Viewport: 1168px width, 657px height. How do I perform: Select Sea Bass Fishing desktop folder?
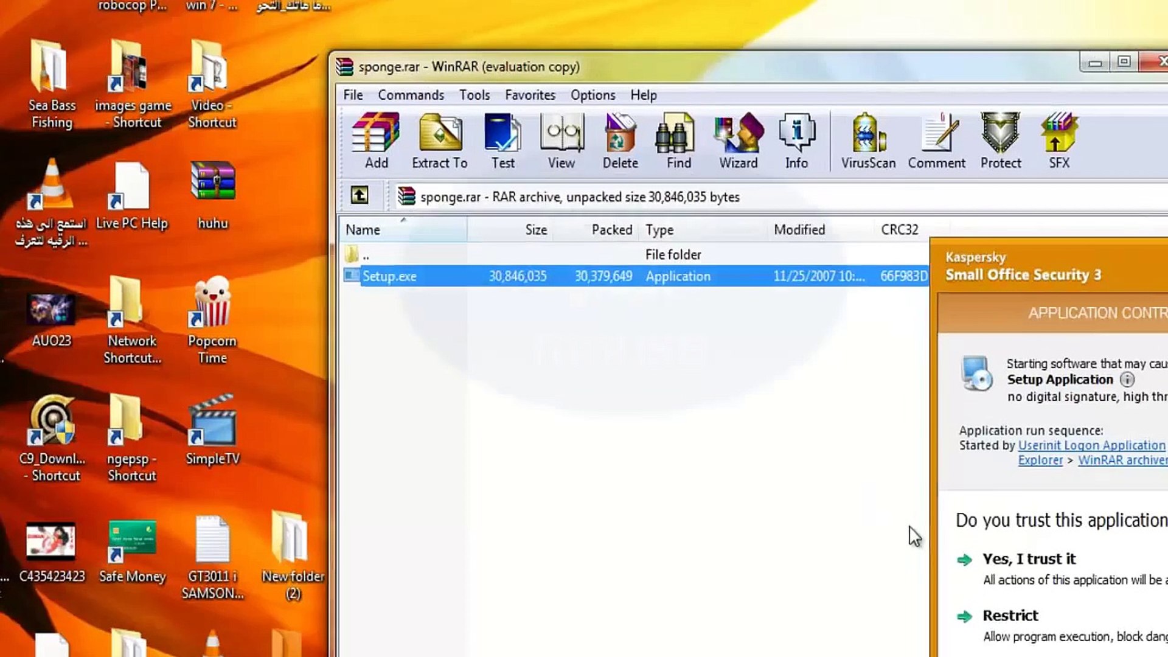click(52, 85)
